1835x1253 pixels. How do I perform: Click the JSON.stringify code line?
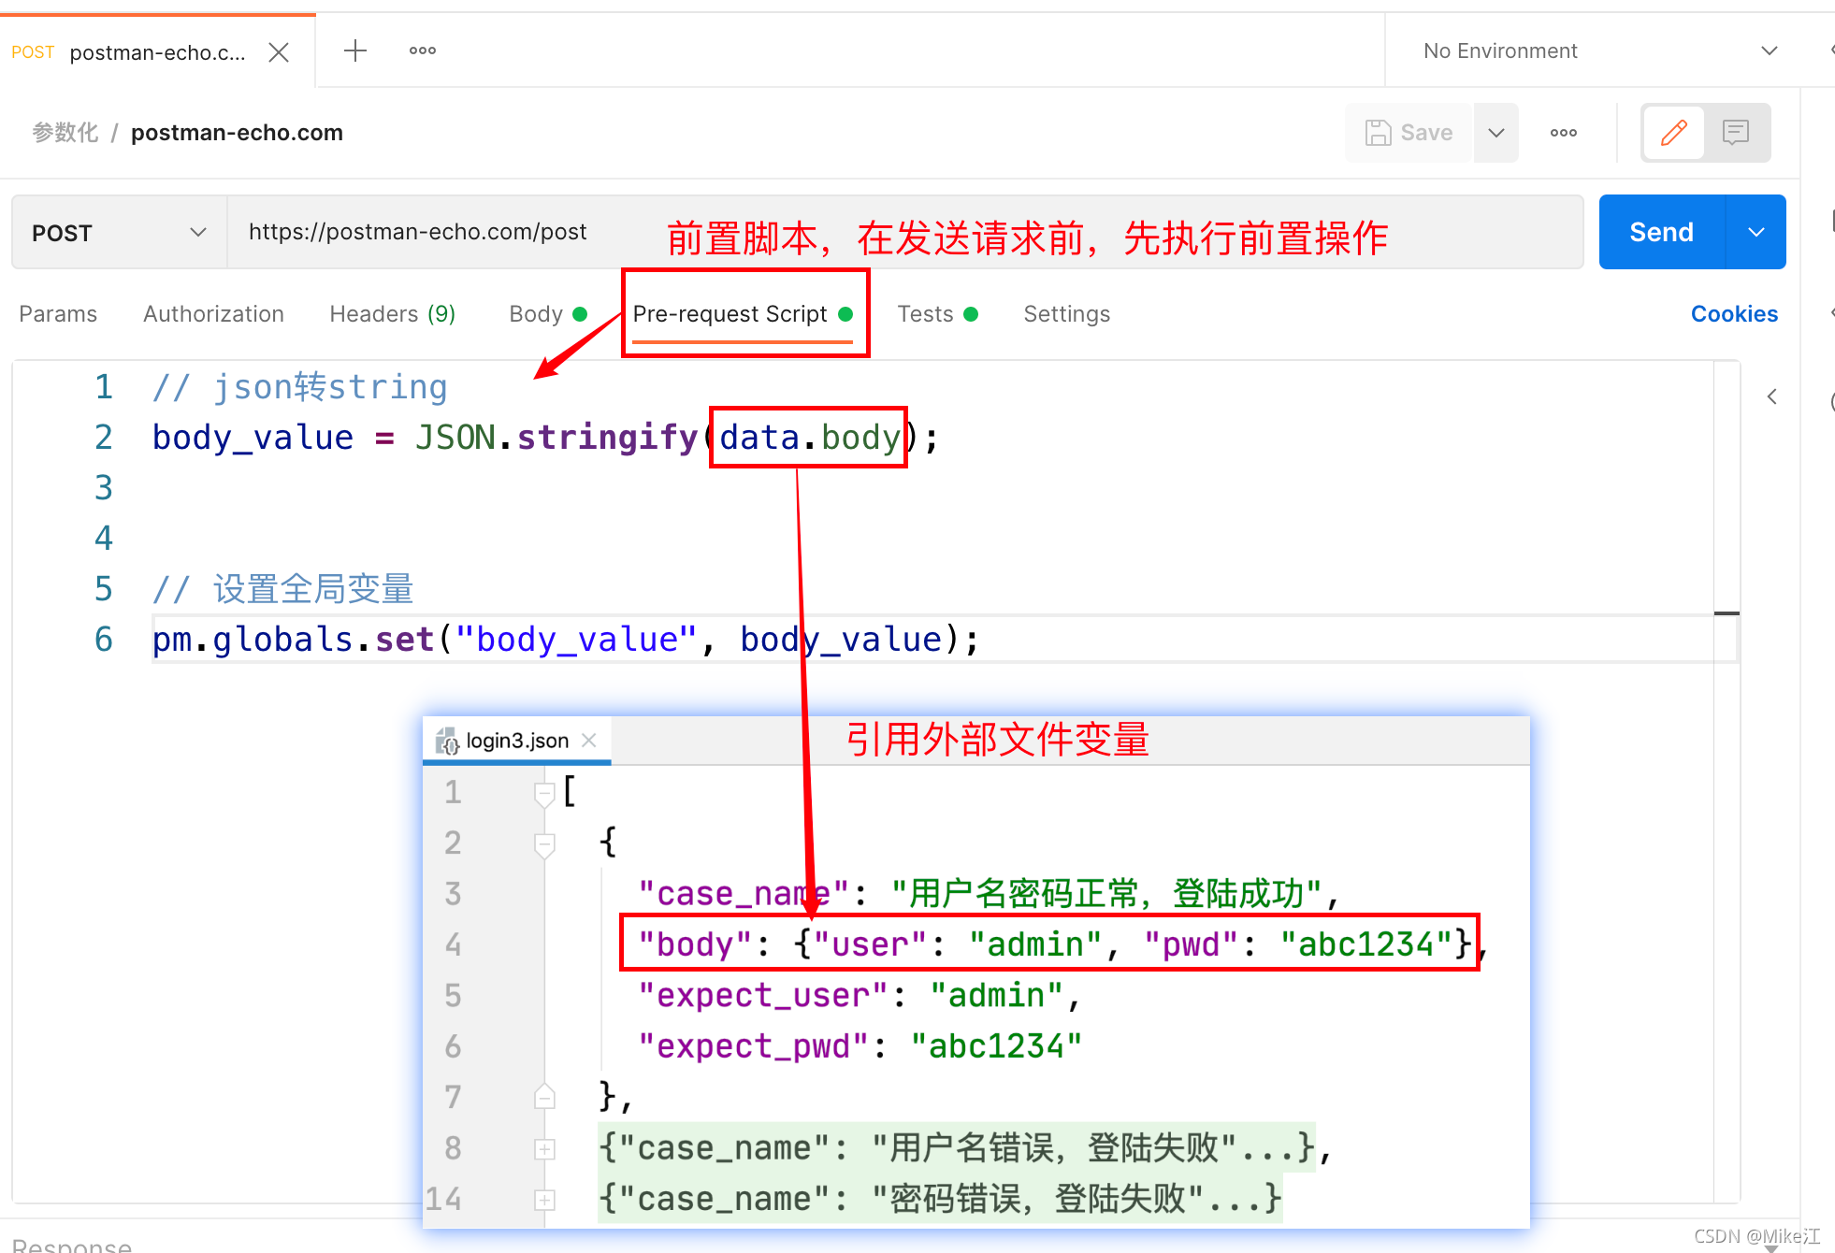tap(544, 438)
